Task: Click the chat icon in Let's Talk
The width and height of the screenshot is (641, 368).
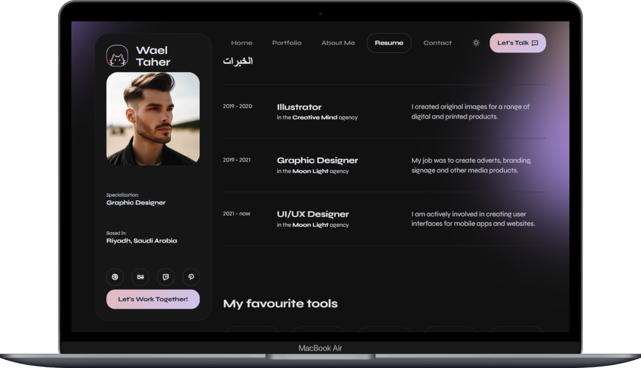Action: (534, 43)
